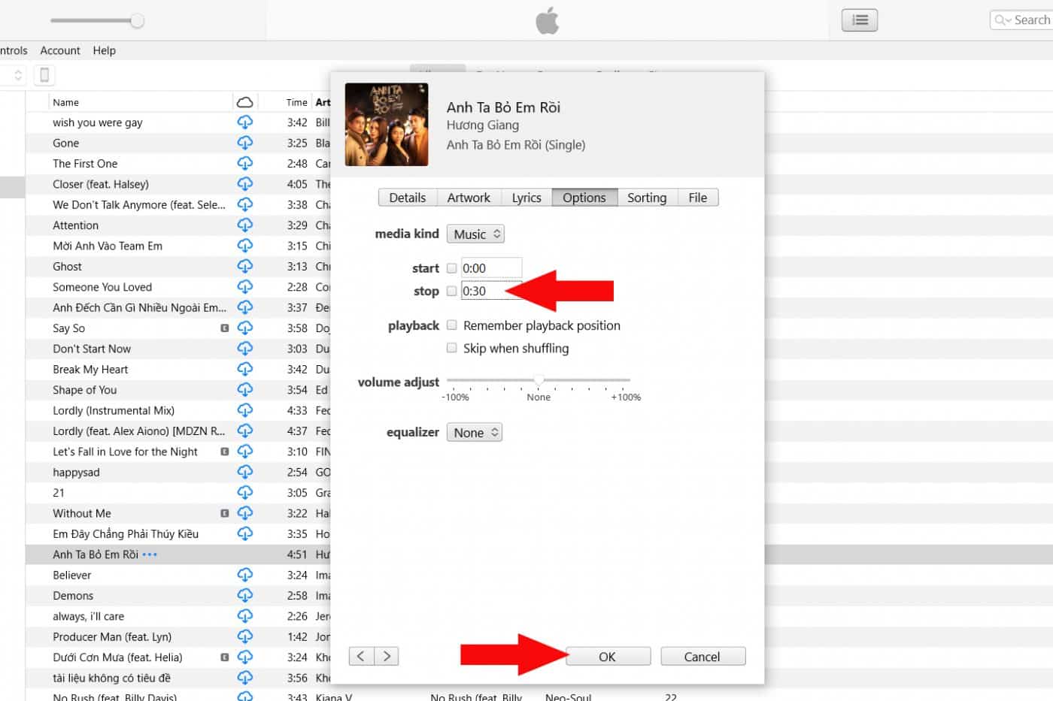Go to previous song using left arrow

coord(361,656)
